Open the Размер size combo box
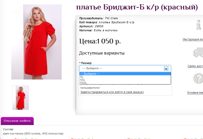The width and height of the screenshot is (203, 139). [x=125, y=68]
